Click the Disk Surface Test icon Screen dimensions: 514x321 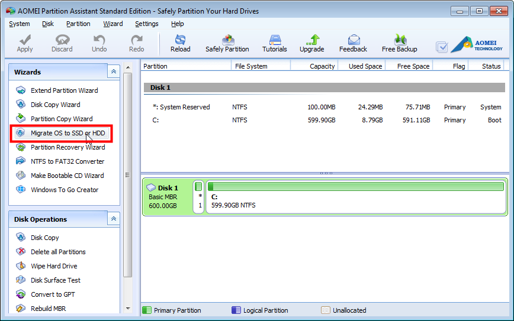pyautogui.click(x=21, y=280)
